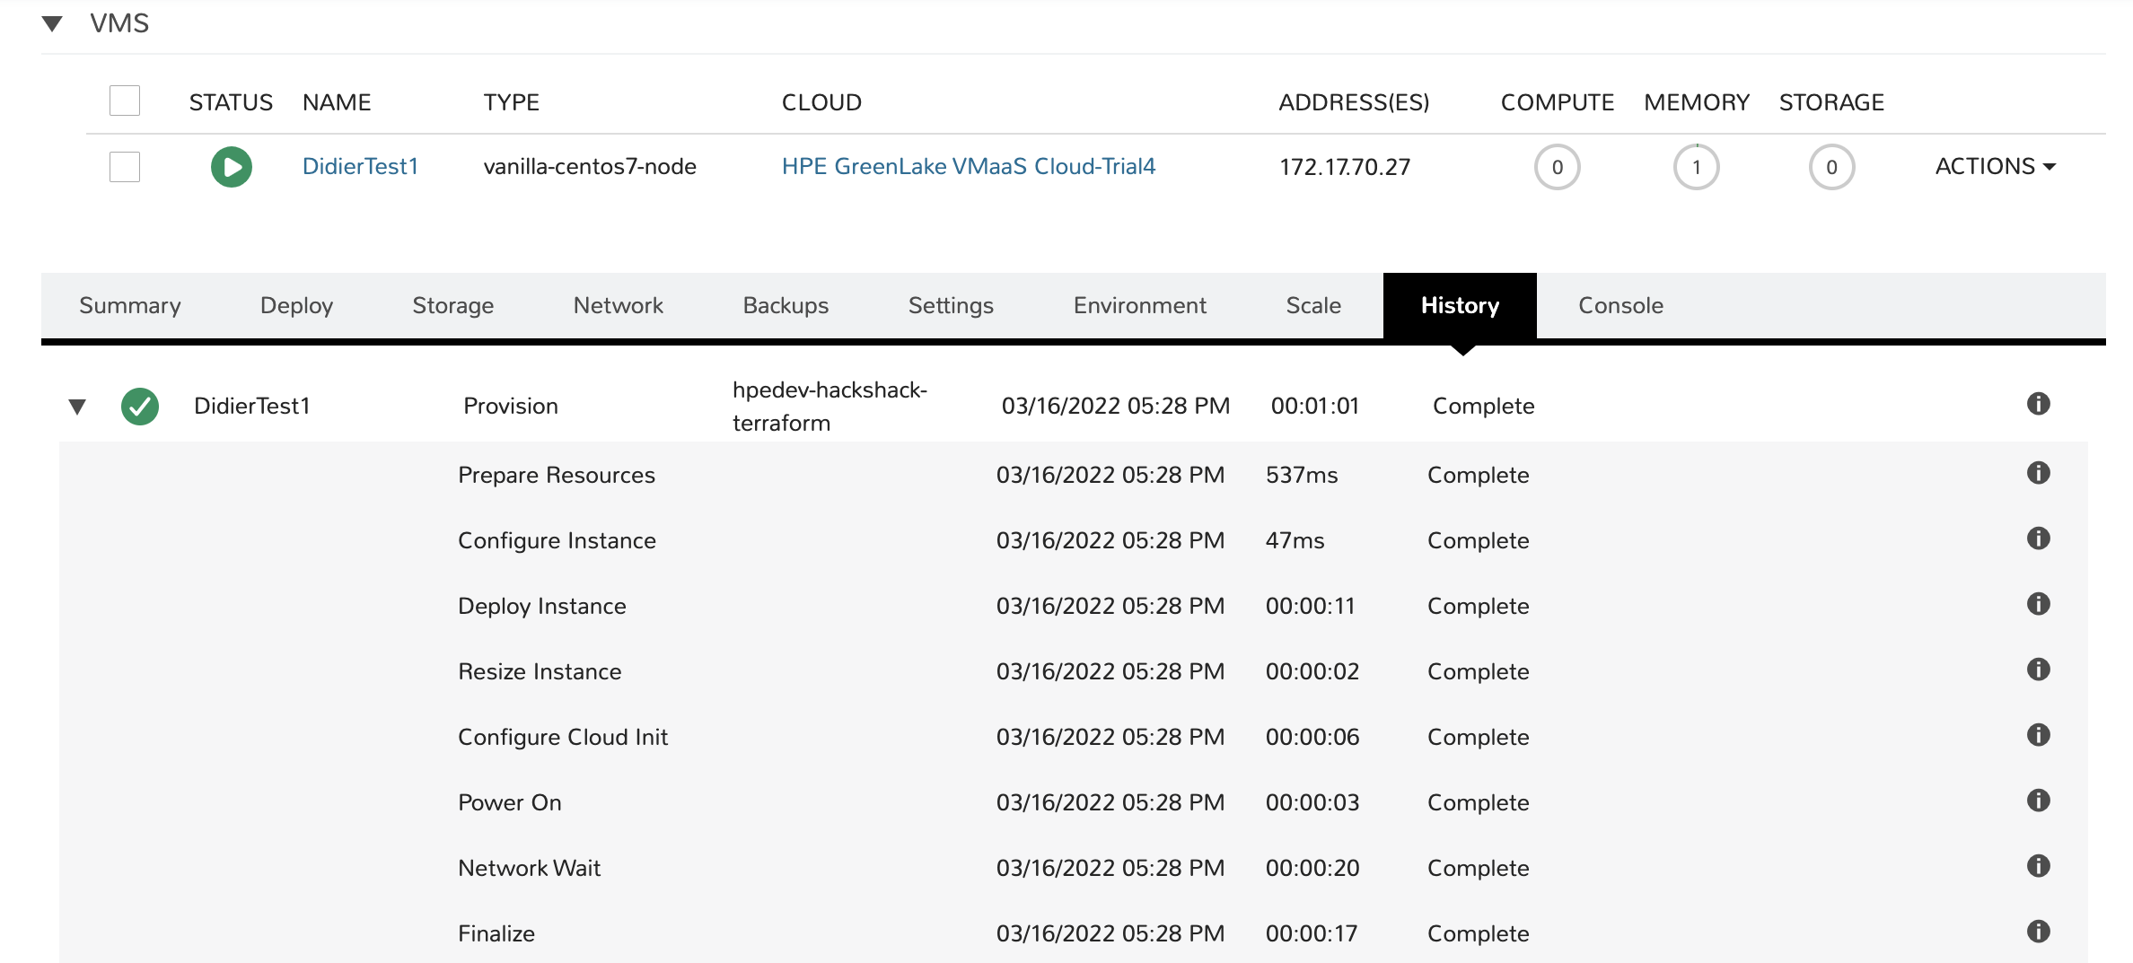Click the Compute gauge showing 0
Viewport: 2133px width, 963px height.
click(x=1558, y=167)
